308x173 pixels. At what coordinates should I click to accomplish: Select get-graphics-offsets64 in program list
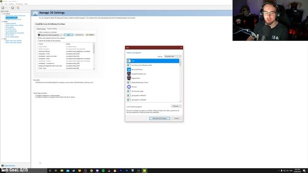(x=153, y=99)
